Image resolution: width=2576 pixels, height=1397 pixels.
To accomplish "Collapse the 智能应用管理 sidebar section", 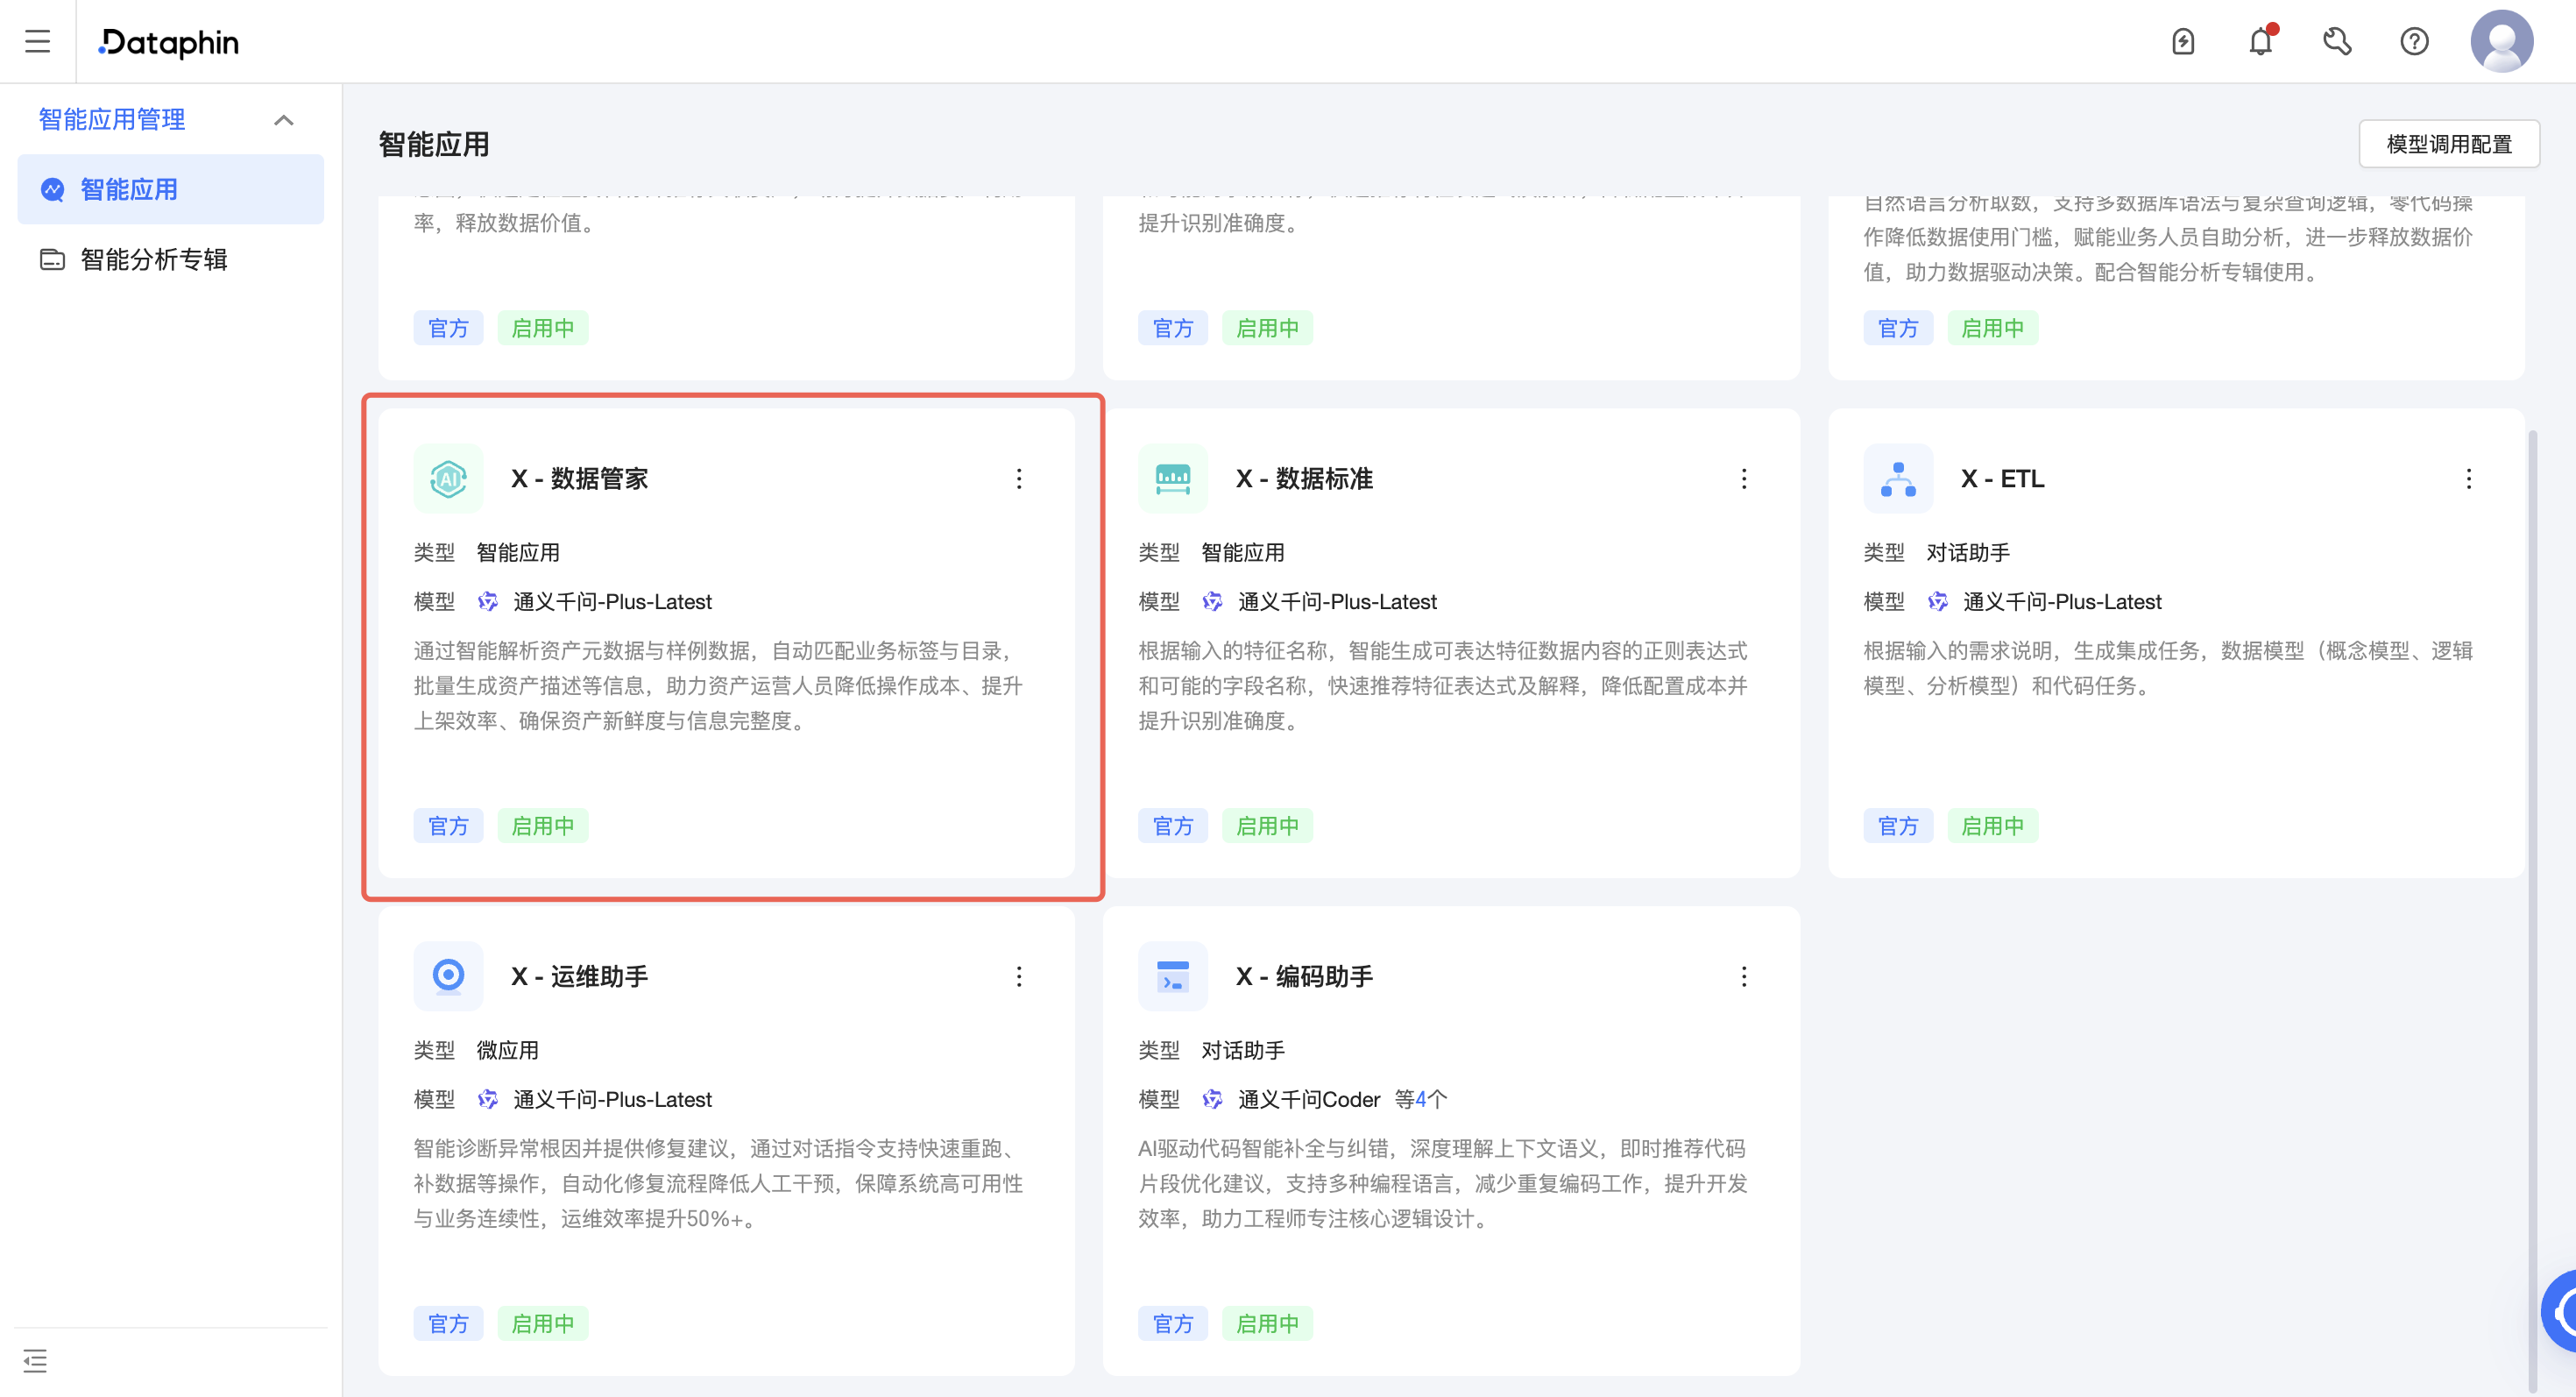I will pyautogui.click(x=284, y=119).
